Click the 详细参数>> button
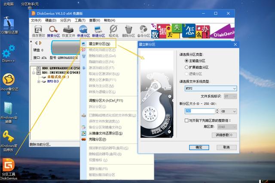This screenshot has height=183, width=275. [224, 135]
